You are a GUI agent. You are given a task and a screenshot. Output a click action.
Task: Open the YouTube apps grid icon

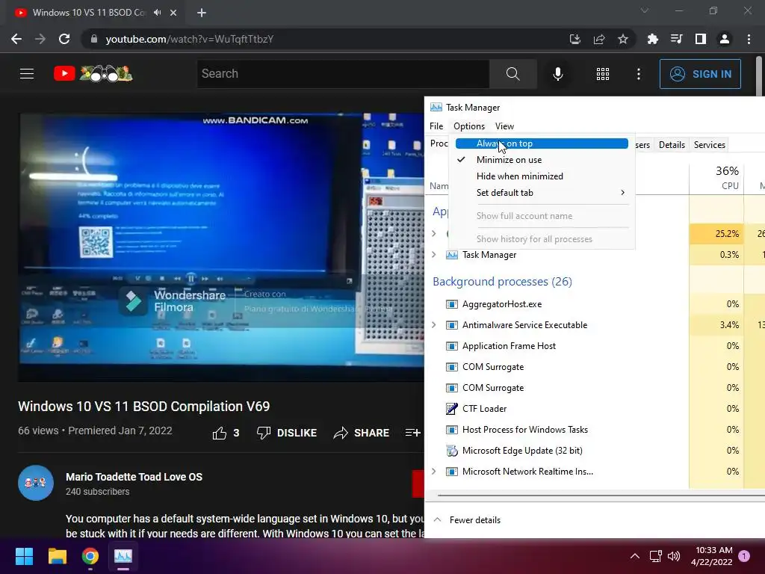pos(603,74)
